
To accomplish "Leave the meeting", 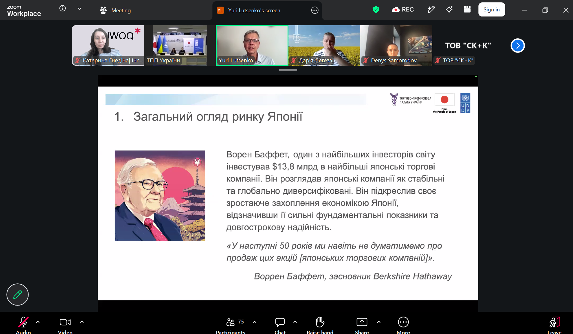I will [x=554, y=325].
